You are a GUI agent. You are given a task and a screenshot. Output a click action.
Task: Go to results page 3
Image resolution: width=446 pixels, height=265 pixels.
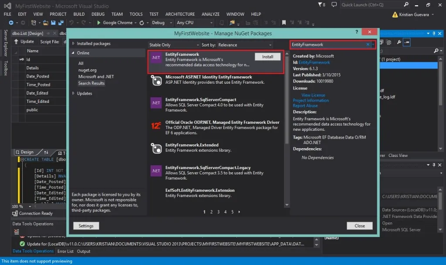(219, 212)
